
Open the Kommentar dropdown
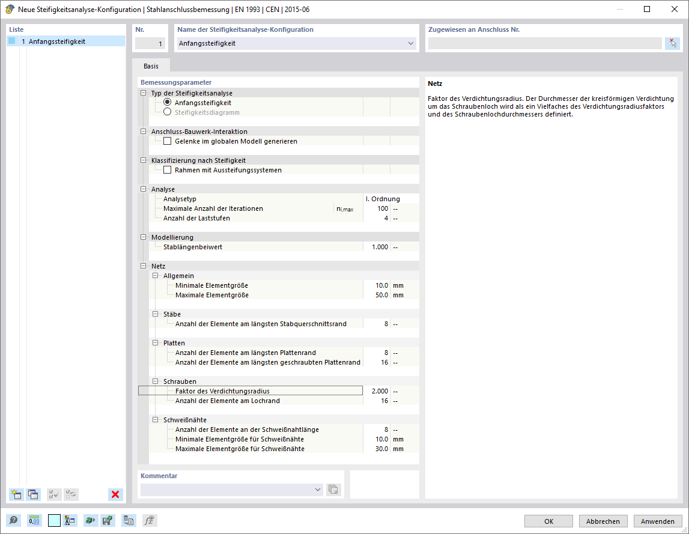click(x=318, y=490)
